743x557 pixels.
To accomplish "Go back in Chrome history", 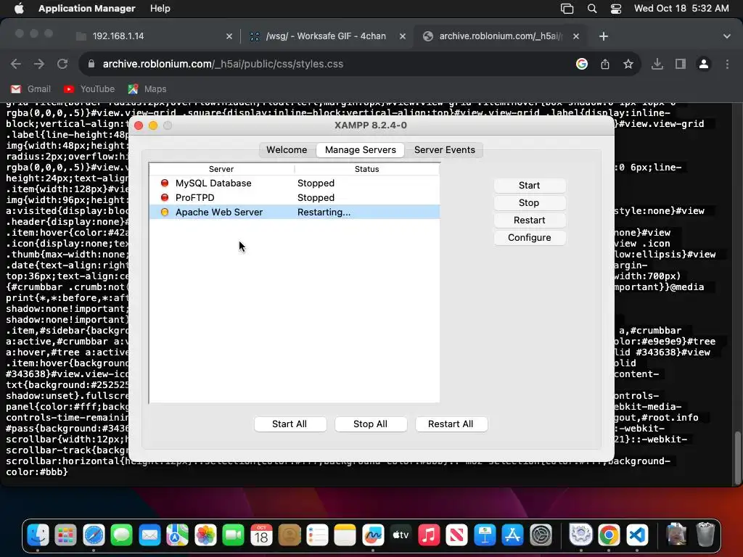I will [x=16, y=64].
